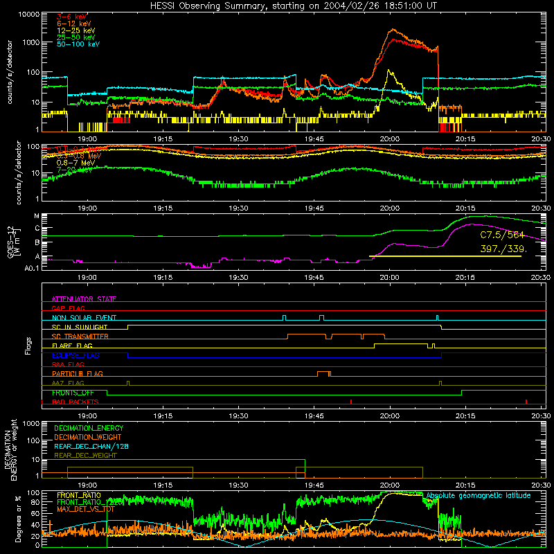Click the green 7-20 MeV legend label

coord(75,170)
